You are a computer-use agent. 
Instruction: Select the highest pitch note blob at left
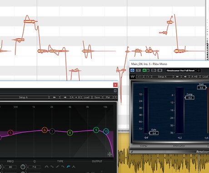(30, 21)
